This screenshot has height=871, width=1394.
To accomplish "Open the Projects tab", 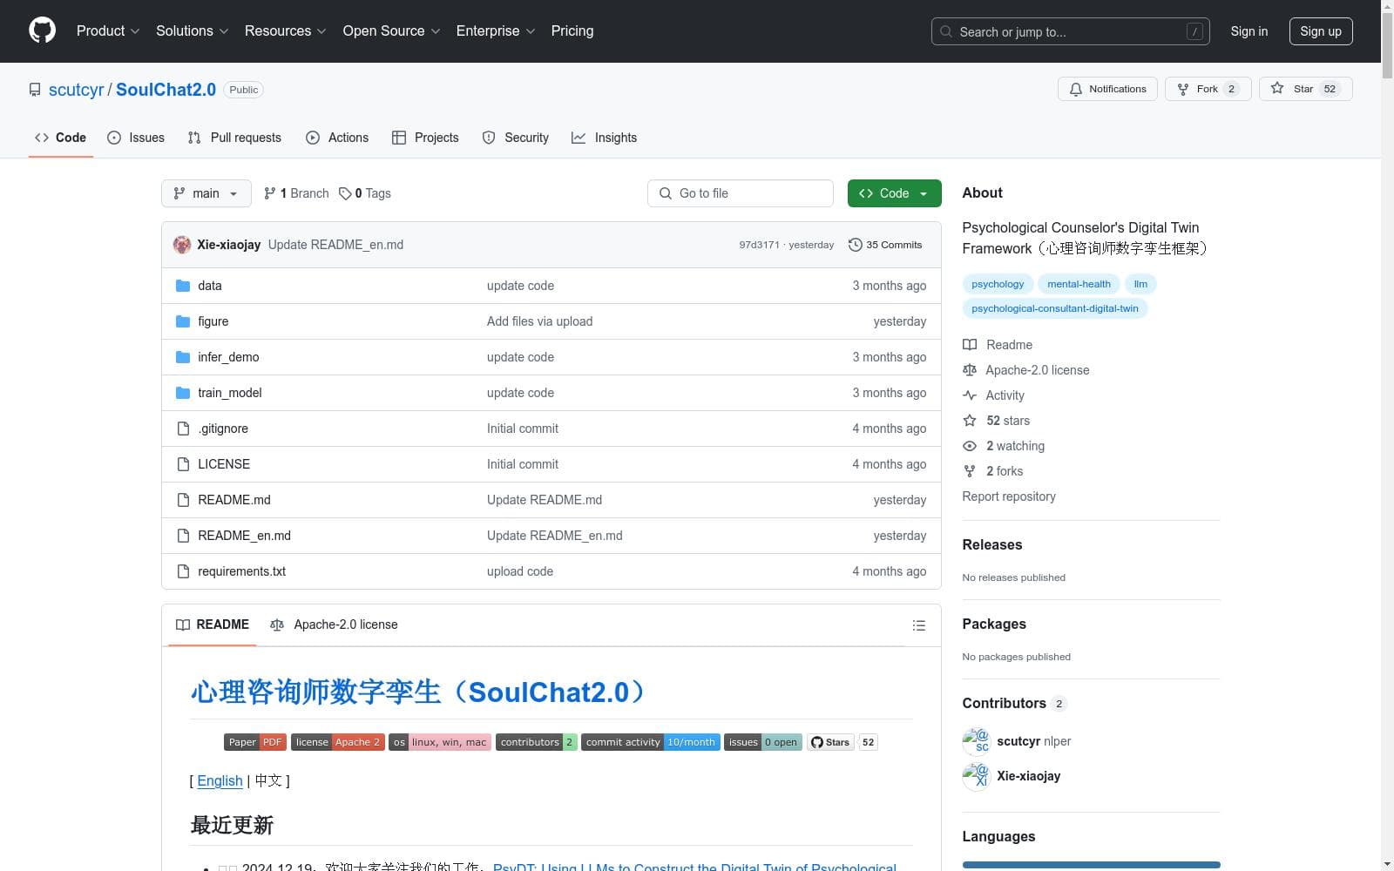I will click(425, 138).
